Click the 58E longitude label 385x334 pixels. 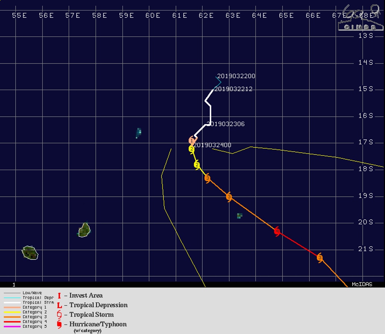pyautogui.click(x=99, y=16)
